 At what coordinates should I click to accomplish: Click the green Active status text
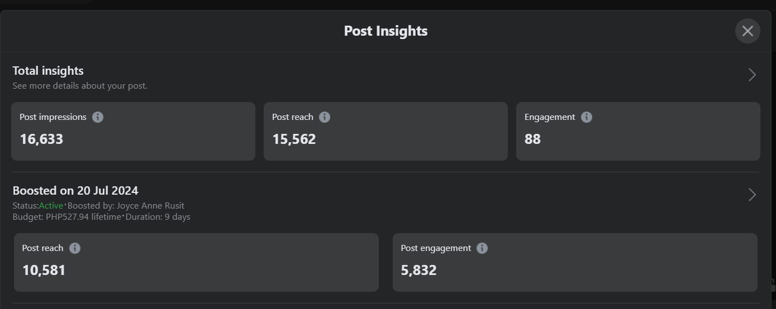(51, 206)
